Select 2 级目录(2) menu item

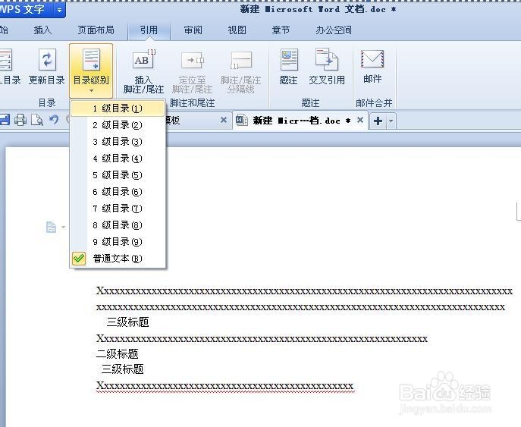click(118, 125)
